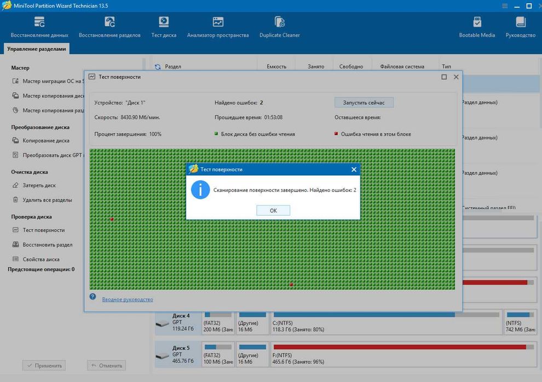This screenshot has height=382, width=542.
Task: Open Duplicate Cleaner tool
Action: [279, 27]
